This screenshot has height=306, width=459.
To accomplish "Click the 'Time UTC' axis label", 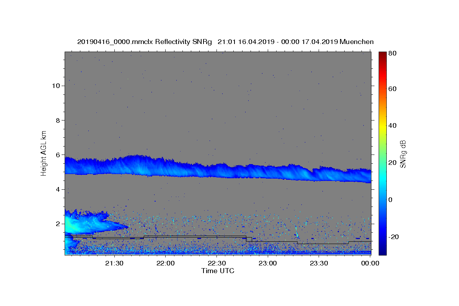I will tap(218, 271).
